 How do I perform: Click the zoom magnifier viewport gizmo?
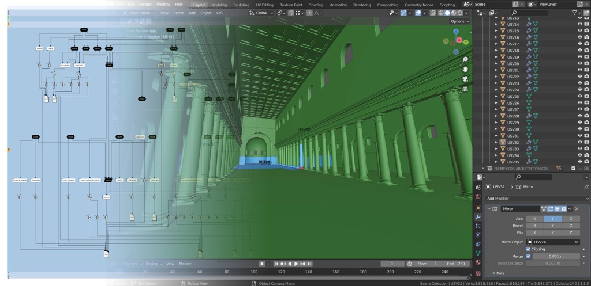[465, 59]
